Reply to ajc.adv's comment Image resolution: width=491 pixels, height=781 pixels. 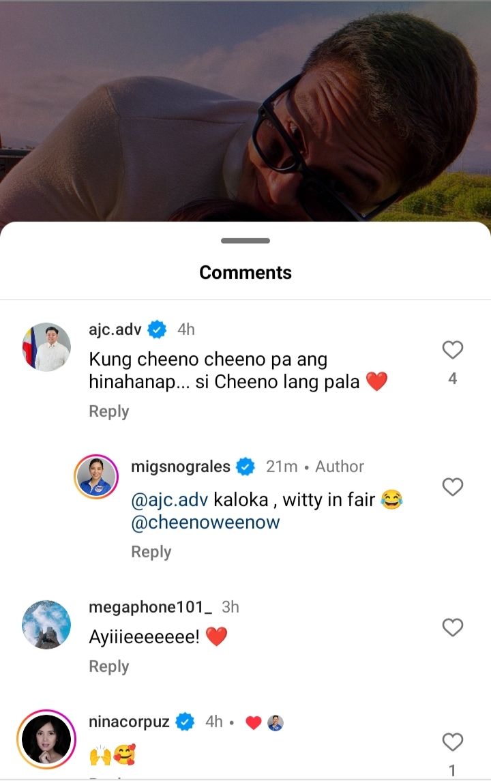click(x=109, y=411)
